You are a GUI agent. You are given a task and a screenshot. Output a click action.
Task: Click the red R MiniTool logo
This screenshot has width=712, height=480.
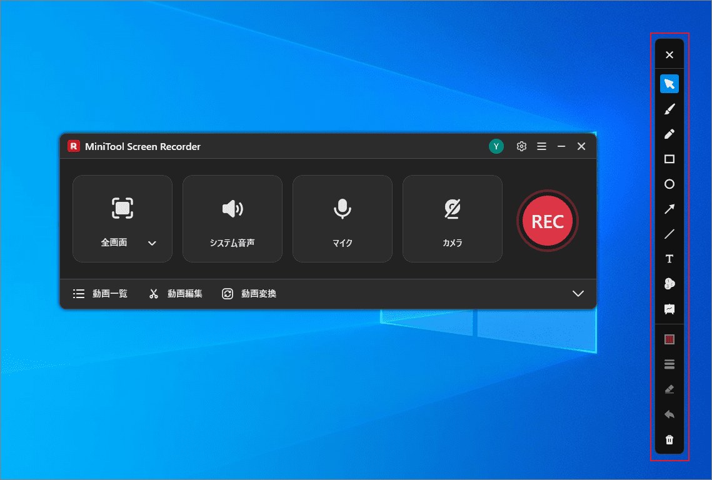(x=74, y=146)
